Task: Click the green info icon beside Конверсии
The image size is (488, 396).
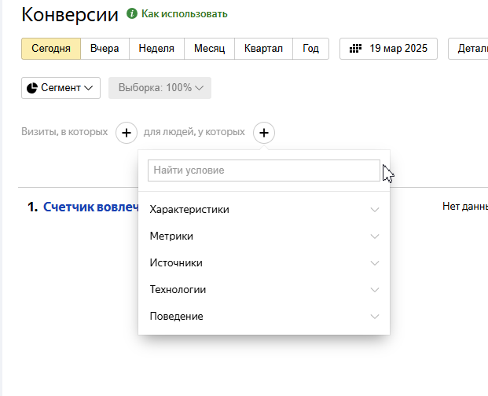Action: pyautogui.click(x=132, y=13)
